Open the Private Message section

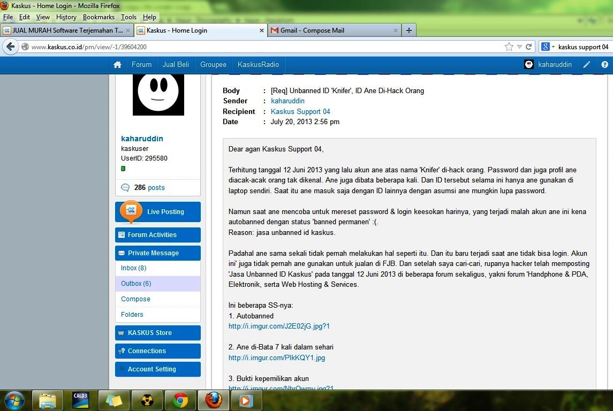(158, 253)
